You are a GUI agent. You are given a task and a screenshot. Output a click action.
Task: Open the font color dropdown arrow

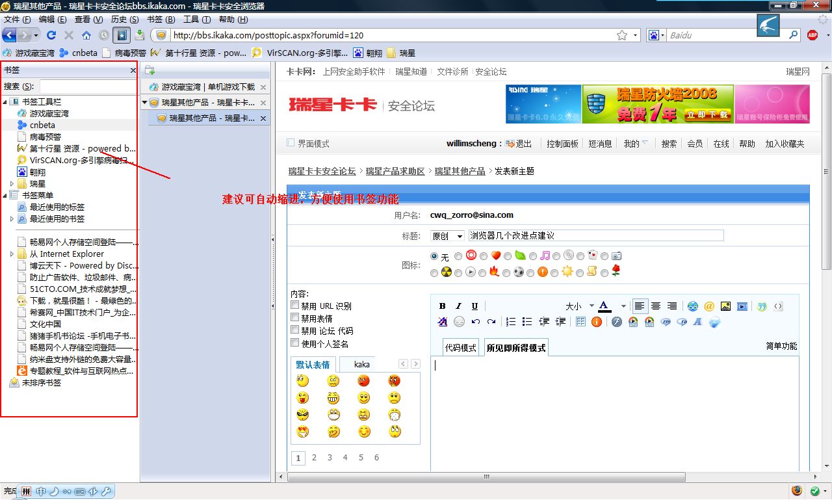click(x=623, y=306)
